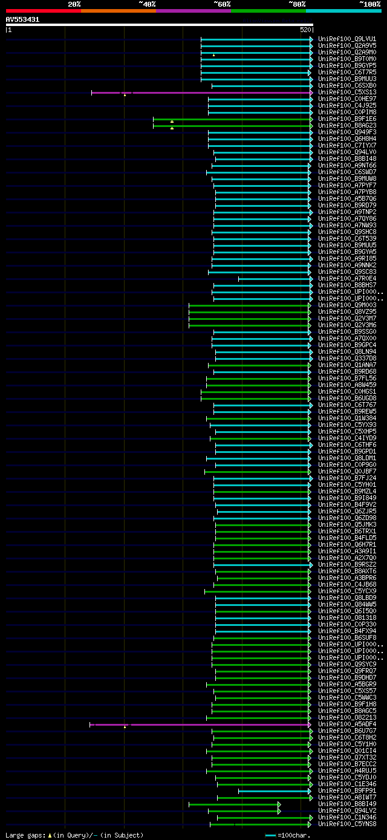
Task: Open hit UniRef100_Q2A9V5
Action: [x=347, y=46]
